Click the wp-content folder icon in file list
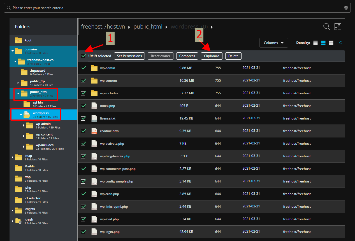 [x=94, y=81]
